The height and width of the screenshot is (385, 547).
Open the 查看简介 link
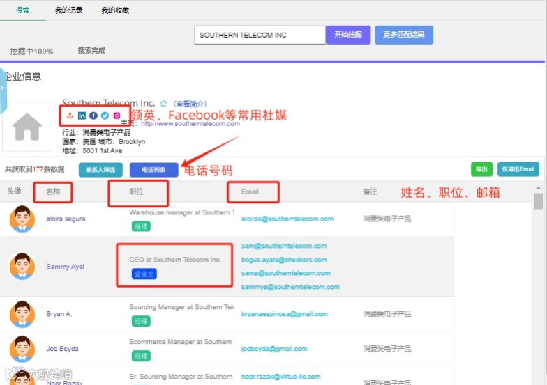(190, 104)
